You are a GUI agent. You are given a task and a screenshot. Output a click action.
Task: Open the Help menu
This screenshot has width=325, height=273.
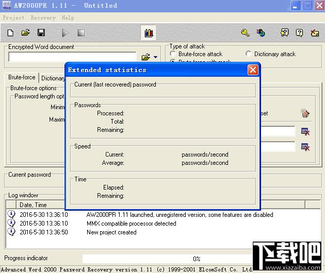point(68,18)
